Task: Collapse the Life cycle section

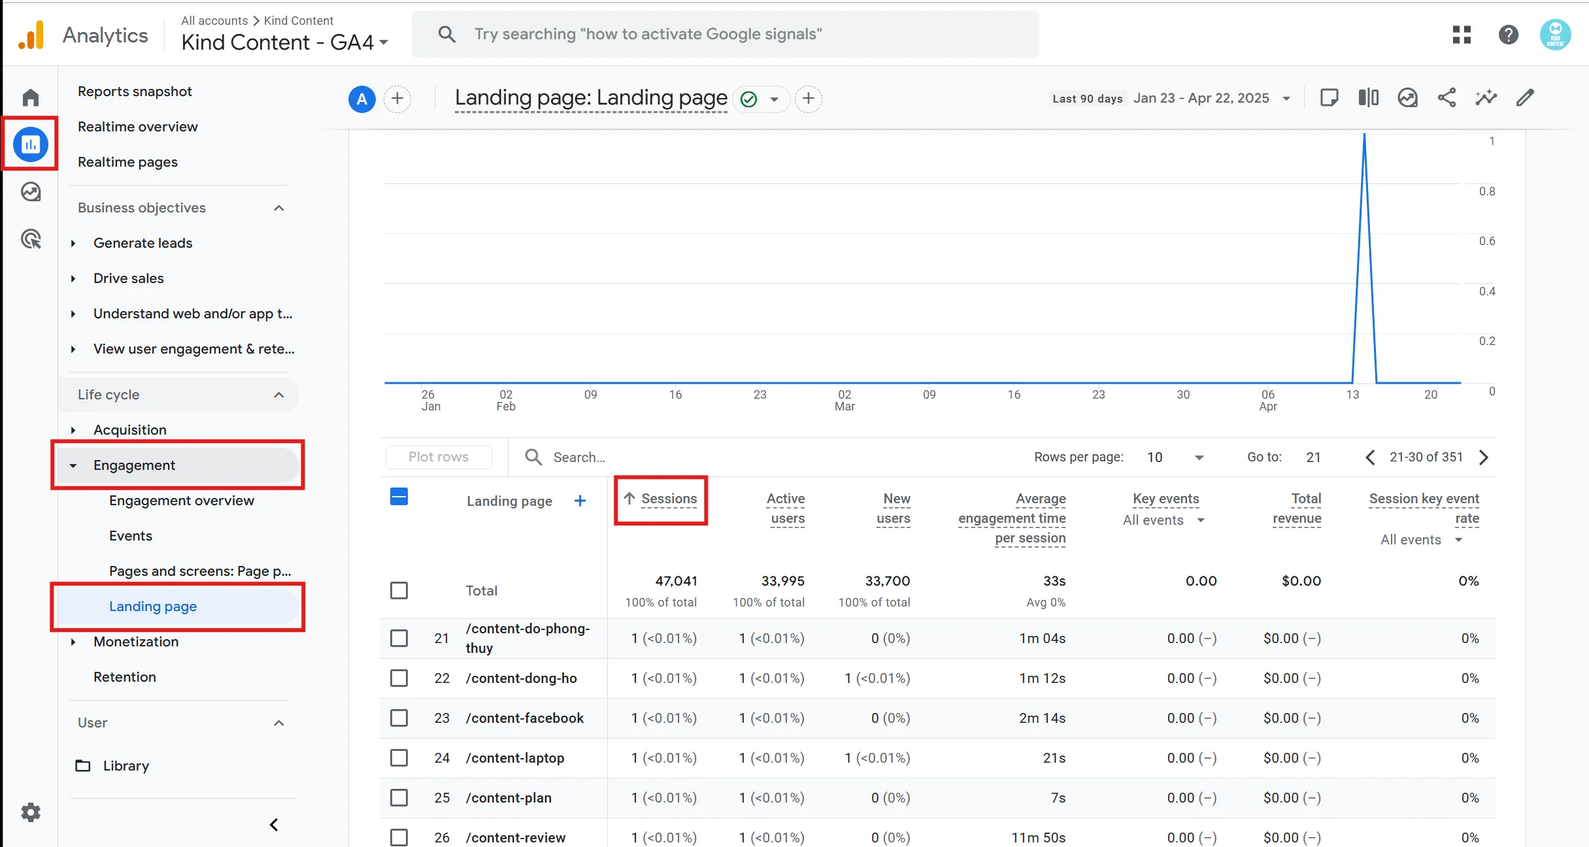Action: pos(278,395)
